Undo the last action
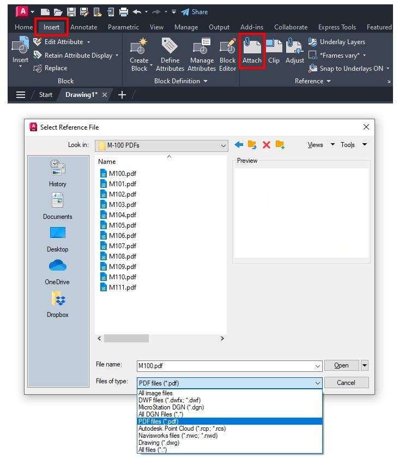The width and height of the screenshot is (399, 459). tap(137, 12)
